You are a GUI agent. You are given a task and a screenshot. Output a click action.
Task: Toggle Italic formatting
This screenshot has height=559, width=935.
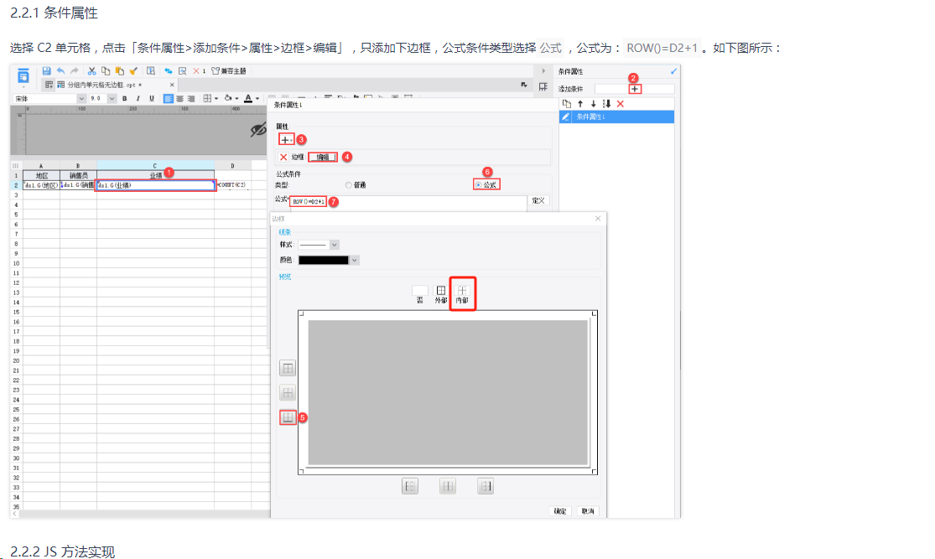138,98
